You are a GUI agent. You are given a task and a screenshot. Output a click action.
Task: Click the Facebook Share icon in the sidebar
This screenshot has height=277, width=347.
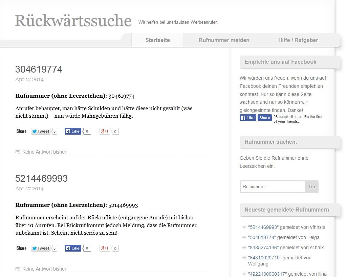(264, 118)
